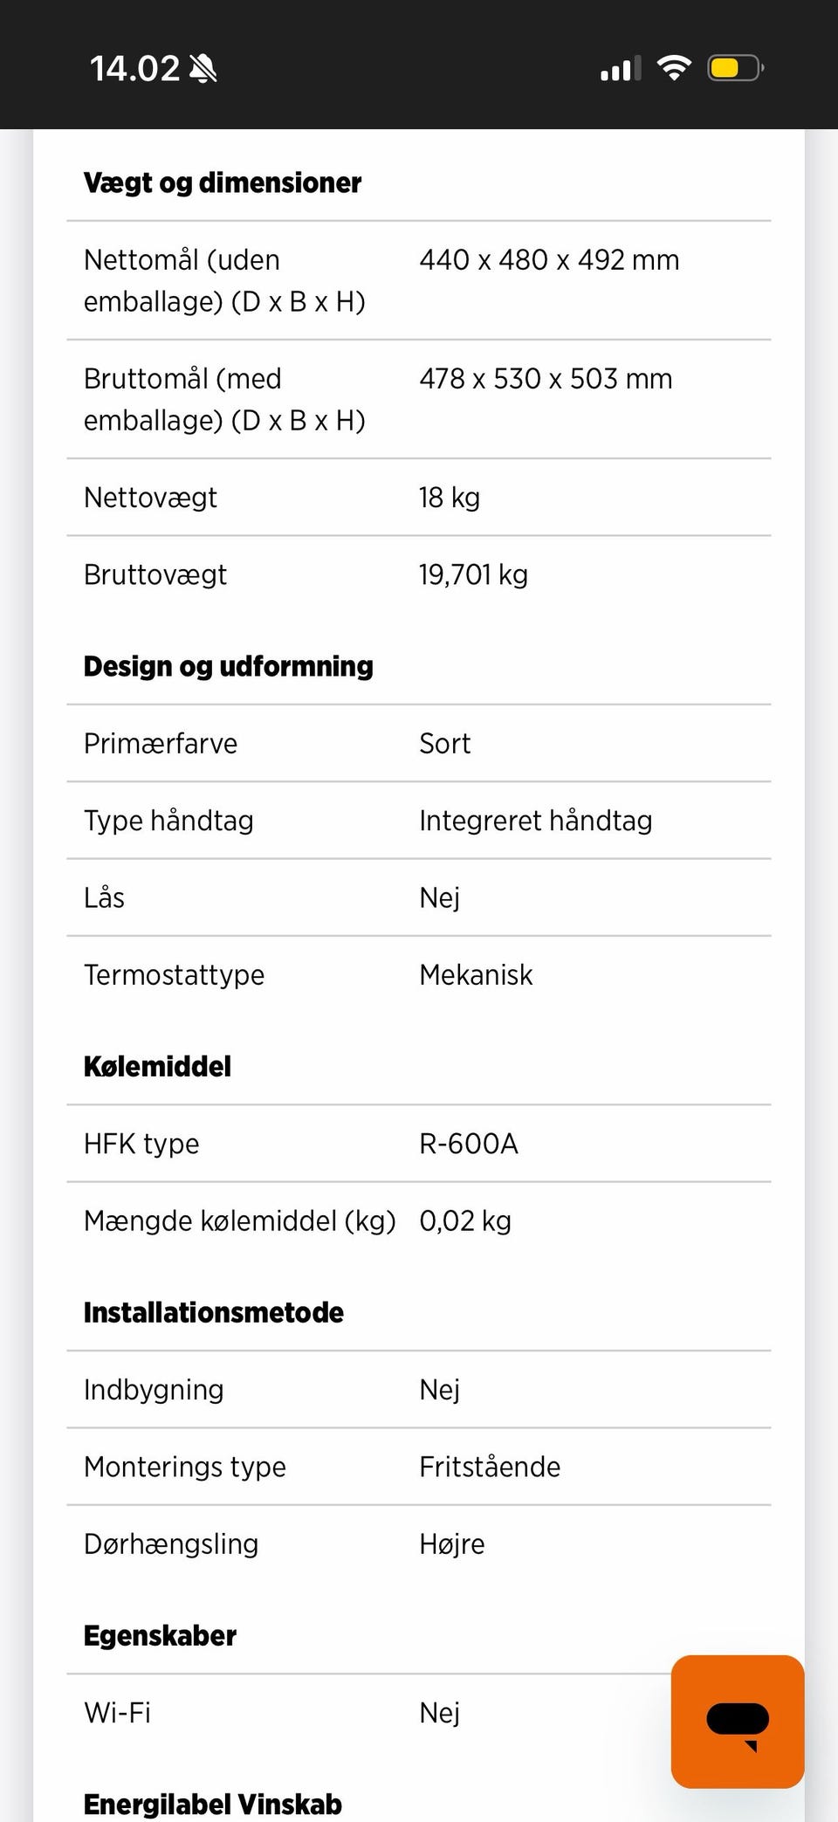
Task: Tap the Wi-Fi status bar icon
Action: tap(673, 68)
